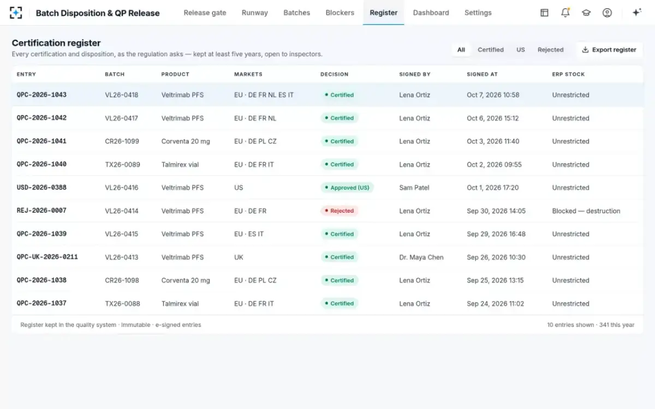Viewport: 655px width, 409px height.
Task: Click Corventa 20 mg in QPC-2026-1041 row
Action: click(186, 141)
